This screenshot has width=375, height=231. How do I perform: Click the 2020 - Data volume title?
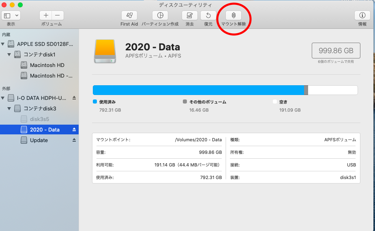click(x=152, y=47)
